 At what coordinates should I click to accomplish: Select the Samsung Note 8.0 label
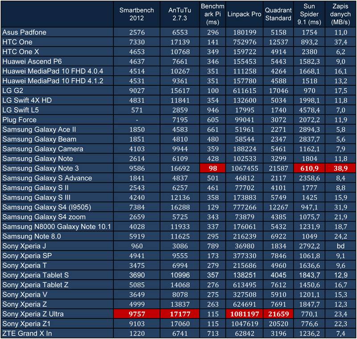point(32,236)
